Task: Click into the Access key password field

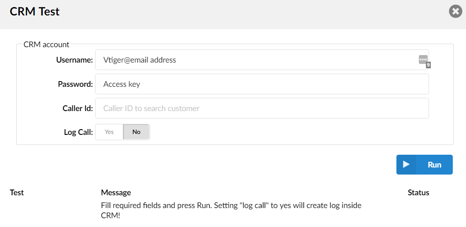Action: tap(262, 84)
